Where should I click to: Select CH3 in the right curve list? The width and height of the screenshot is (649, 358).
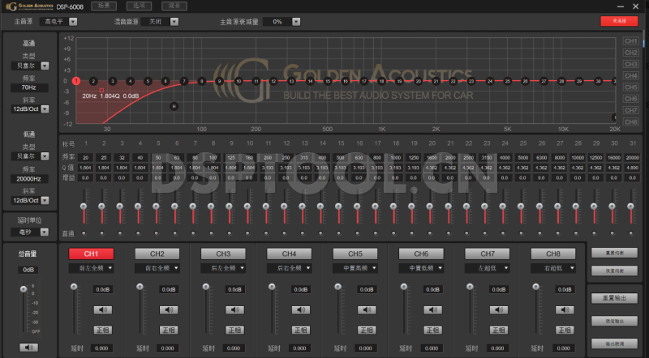630,64
